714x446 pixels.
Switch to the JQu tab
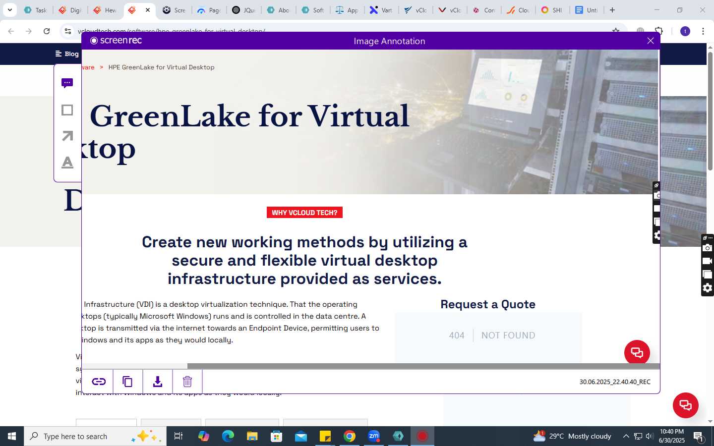coord(243,10)
